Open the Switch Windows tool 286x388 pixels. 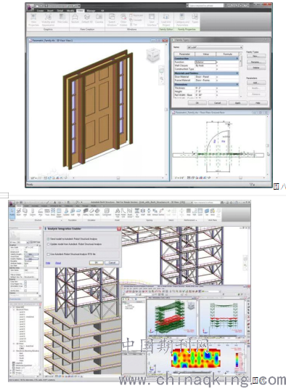tap(112, 20)
